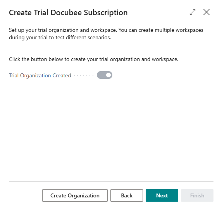222x211 pixels.
Task: Proceed with the teal Next button
Action: (x=162, y=195)
